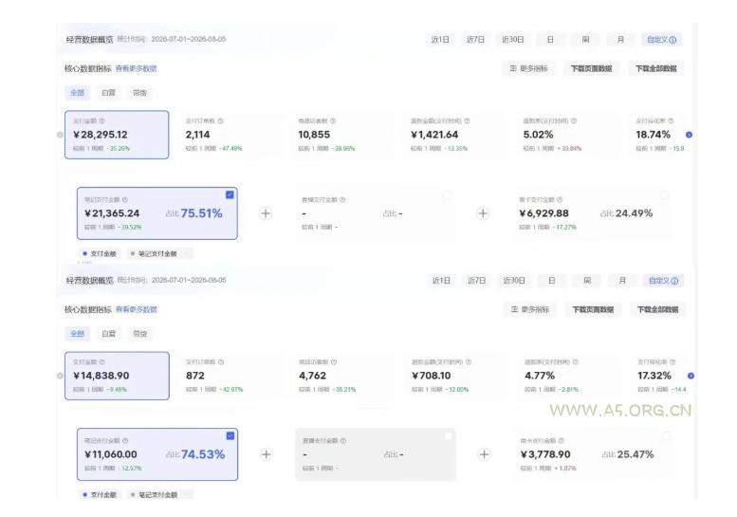Screen dimensions: 737x517
Task: Click help icon in ¥21,365.24 笔记支付金额 card
Action: (125, 200)
